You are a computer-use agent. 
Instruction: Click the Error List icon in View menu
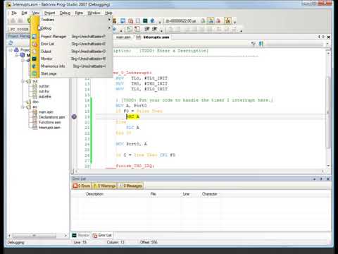click(x=35, y=44)
